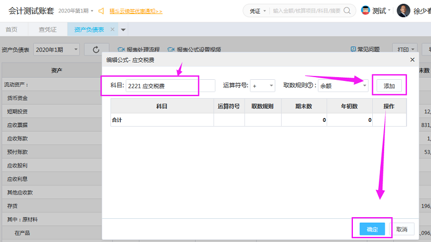Click the user profile photo
This screenshot has width=431, height=242.
coord(403,10)
